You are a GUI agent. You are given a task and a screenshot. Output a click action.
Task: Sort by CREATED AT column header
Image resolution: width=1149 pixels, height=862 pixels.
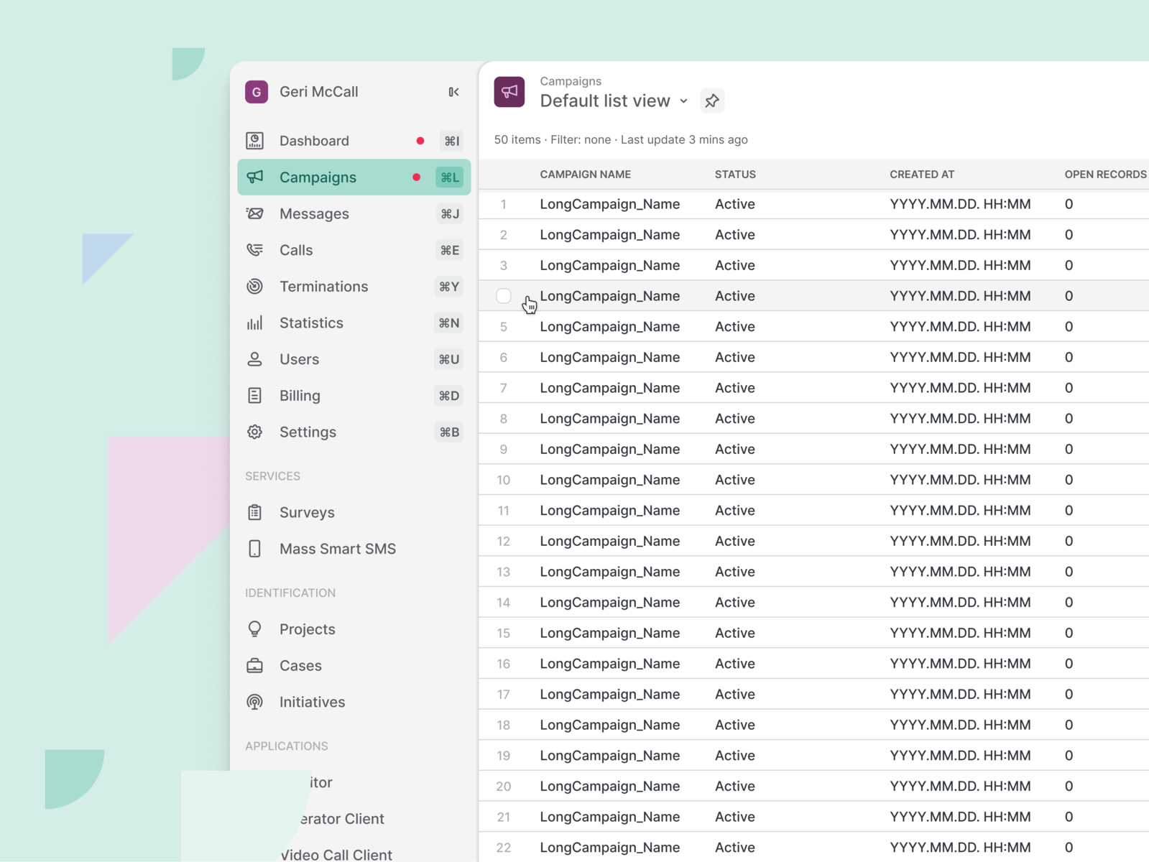tap(922, 175)
